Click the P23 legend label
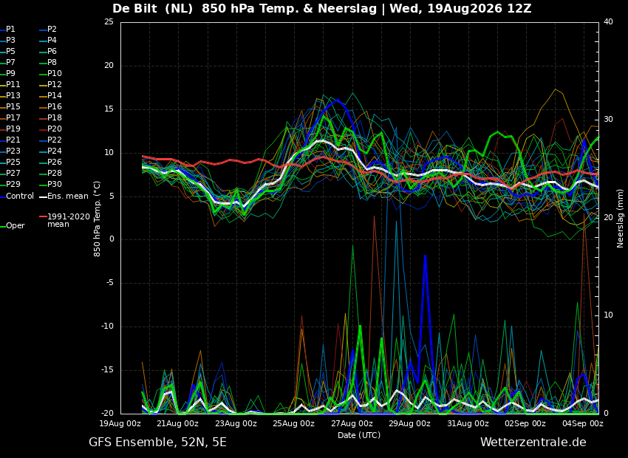The image size is (628, 458). [x=13, y=151]
